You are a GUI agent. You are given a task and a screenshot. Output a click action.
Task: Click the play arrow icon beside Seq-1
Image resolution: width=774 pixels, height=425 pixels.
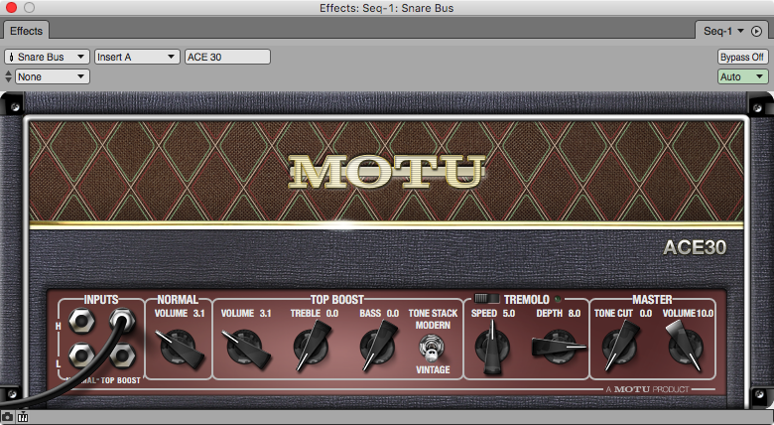coord(756,31)
